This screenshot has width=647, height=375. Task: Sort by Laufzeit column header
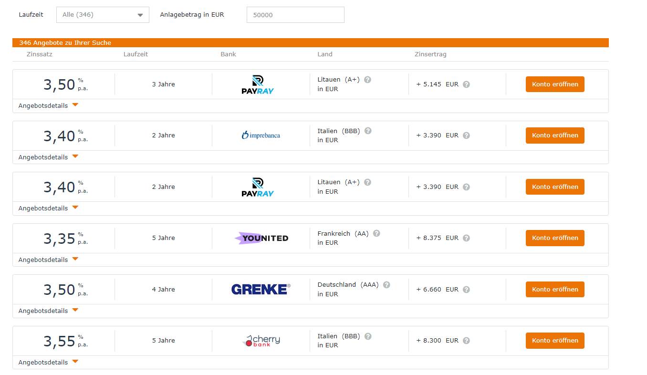click(136, 54)
